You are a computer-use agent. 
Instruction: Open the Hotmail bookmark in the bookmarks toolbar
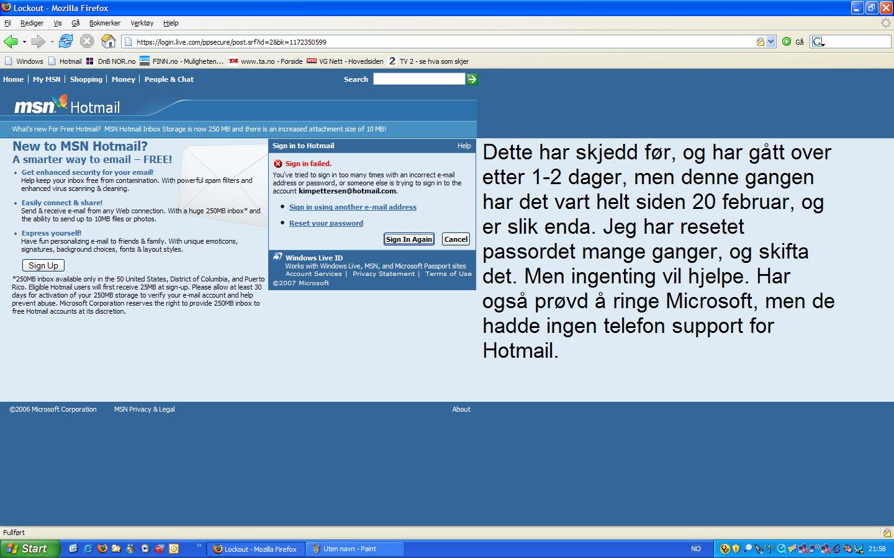[65, 61]
